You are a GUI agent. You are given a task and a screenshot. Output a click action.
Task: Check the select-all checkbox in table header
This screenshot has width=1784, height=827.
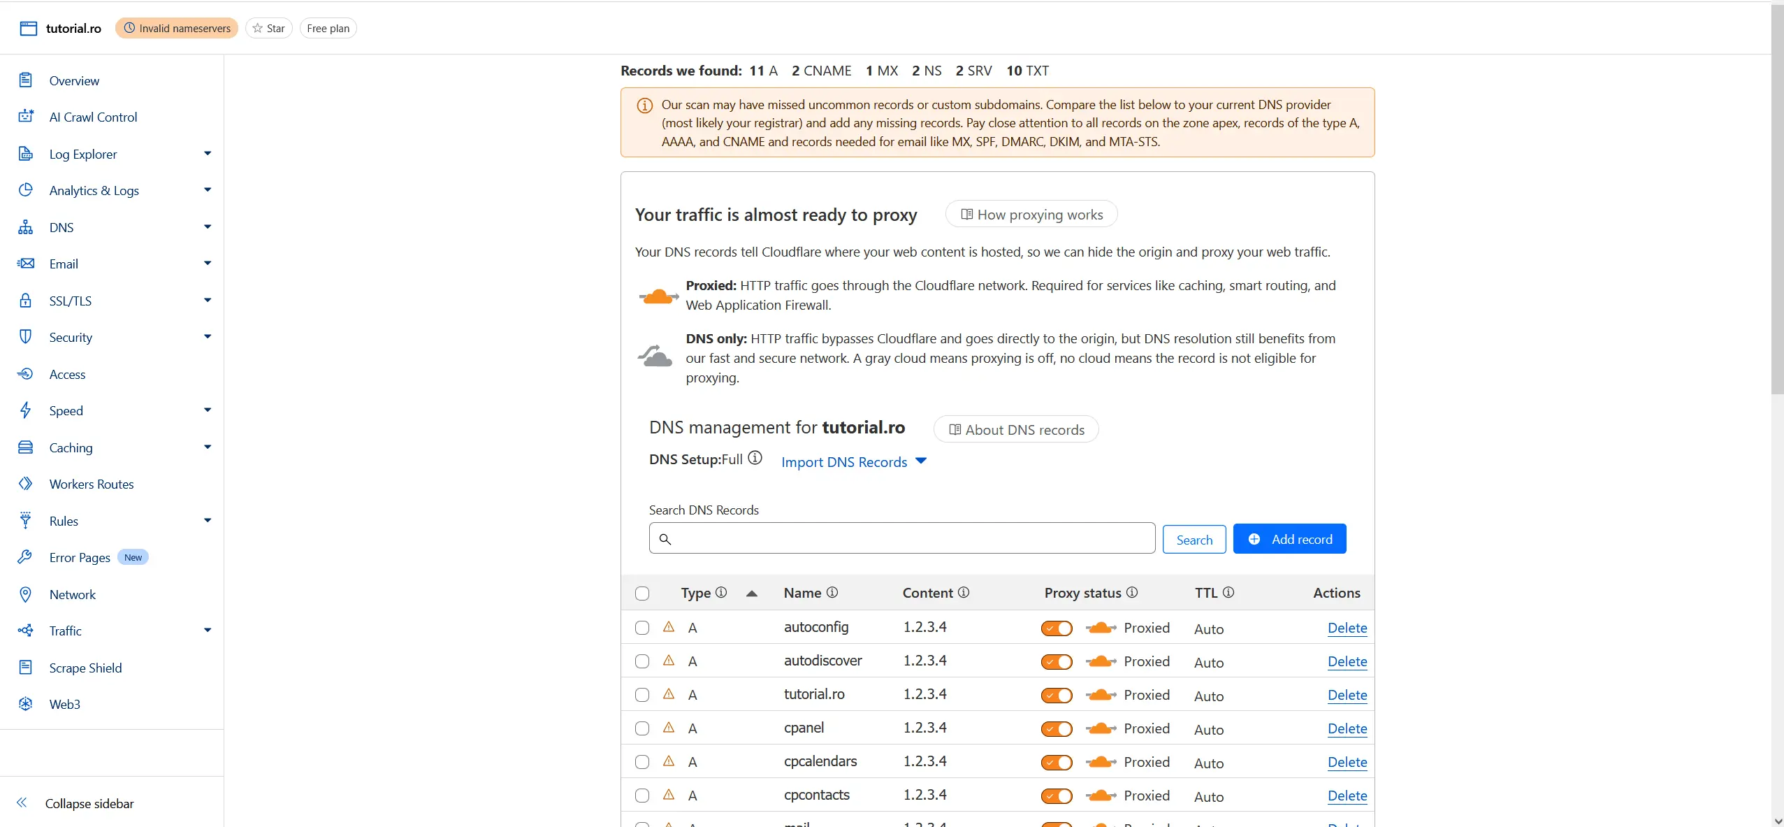(642, 594)
